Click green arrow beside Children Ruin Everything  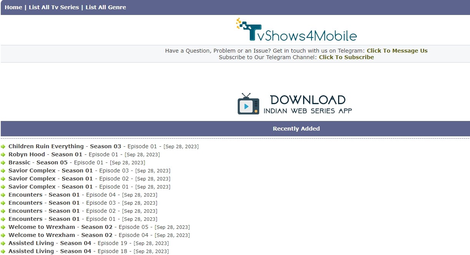pos(3,147)
